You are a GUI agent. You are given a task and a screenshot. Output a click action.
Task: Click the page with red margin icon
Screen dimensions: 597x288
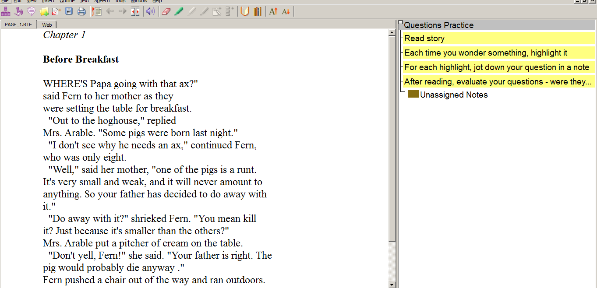[97, 11]
